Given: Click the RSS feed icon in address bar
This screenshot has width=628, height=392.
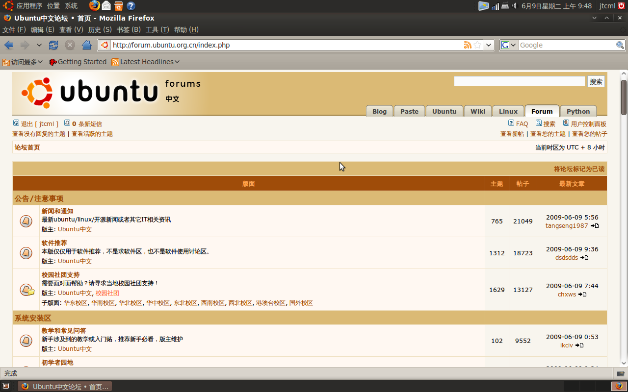Looking at the screenshot, I should (x=468, y=45).
